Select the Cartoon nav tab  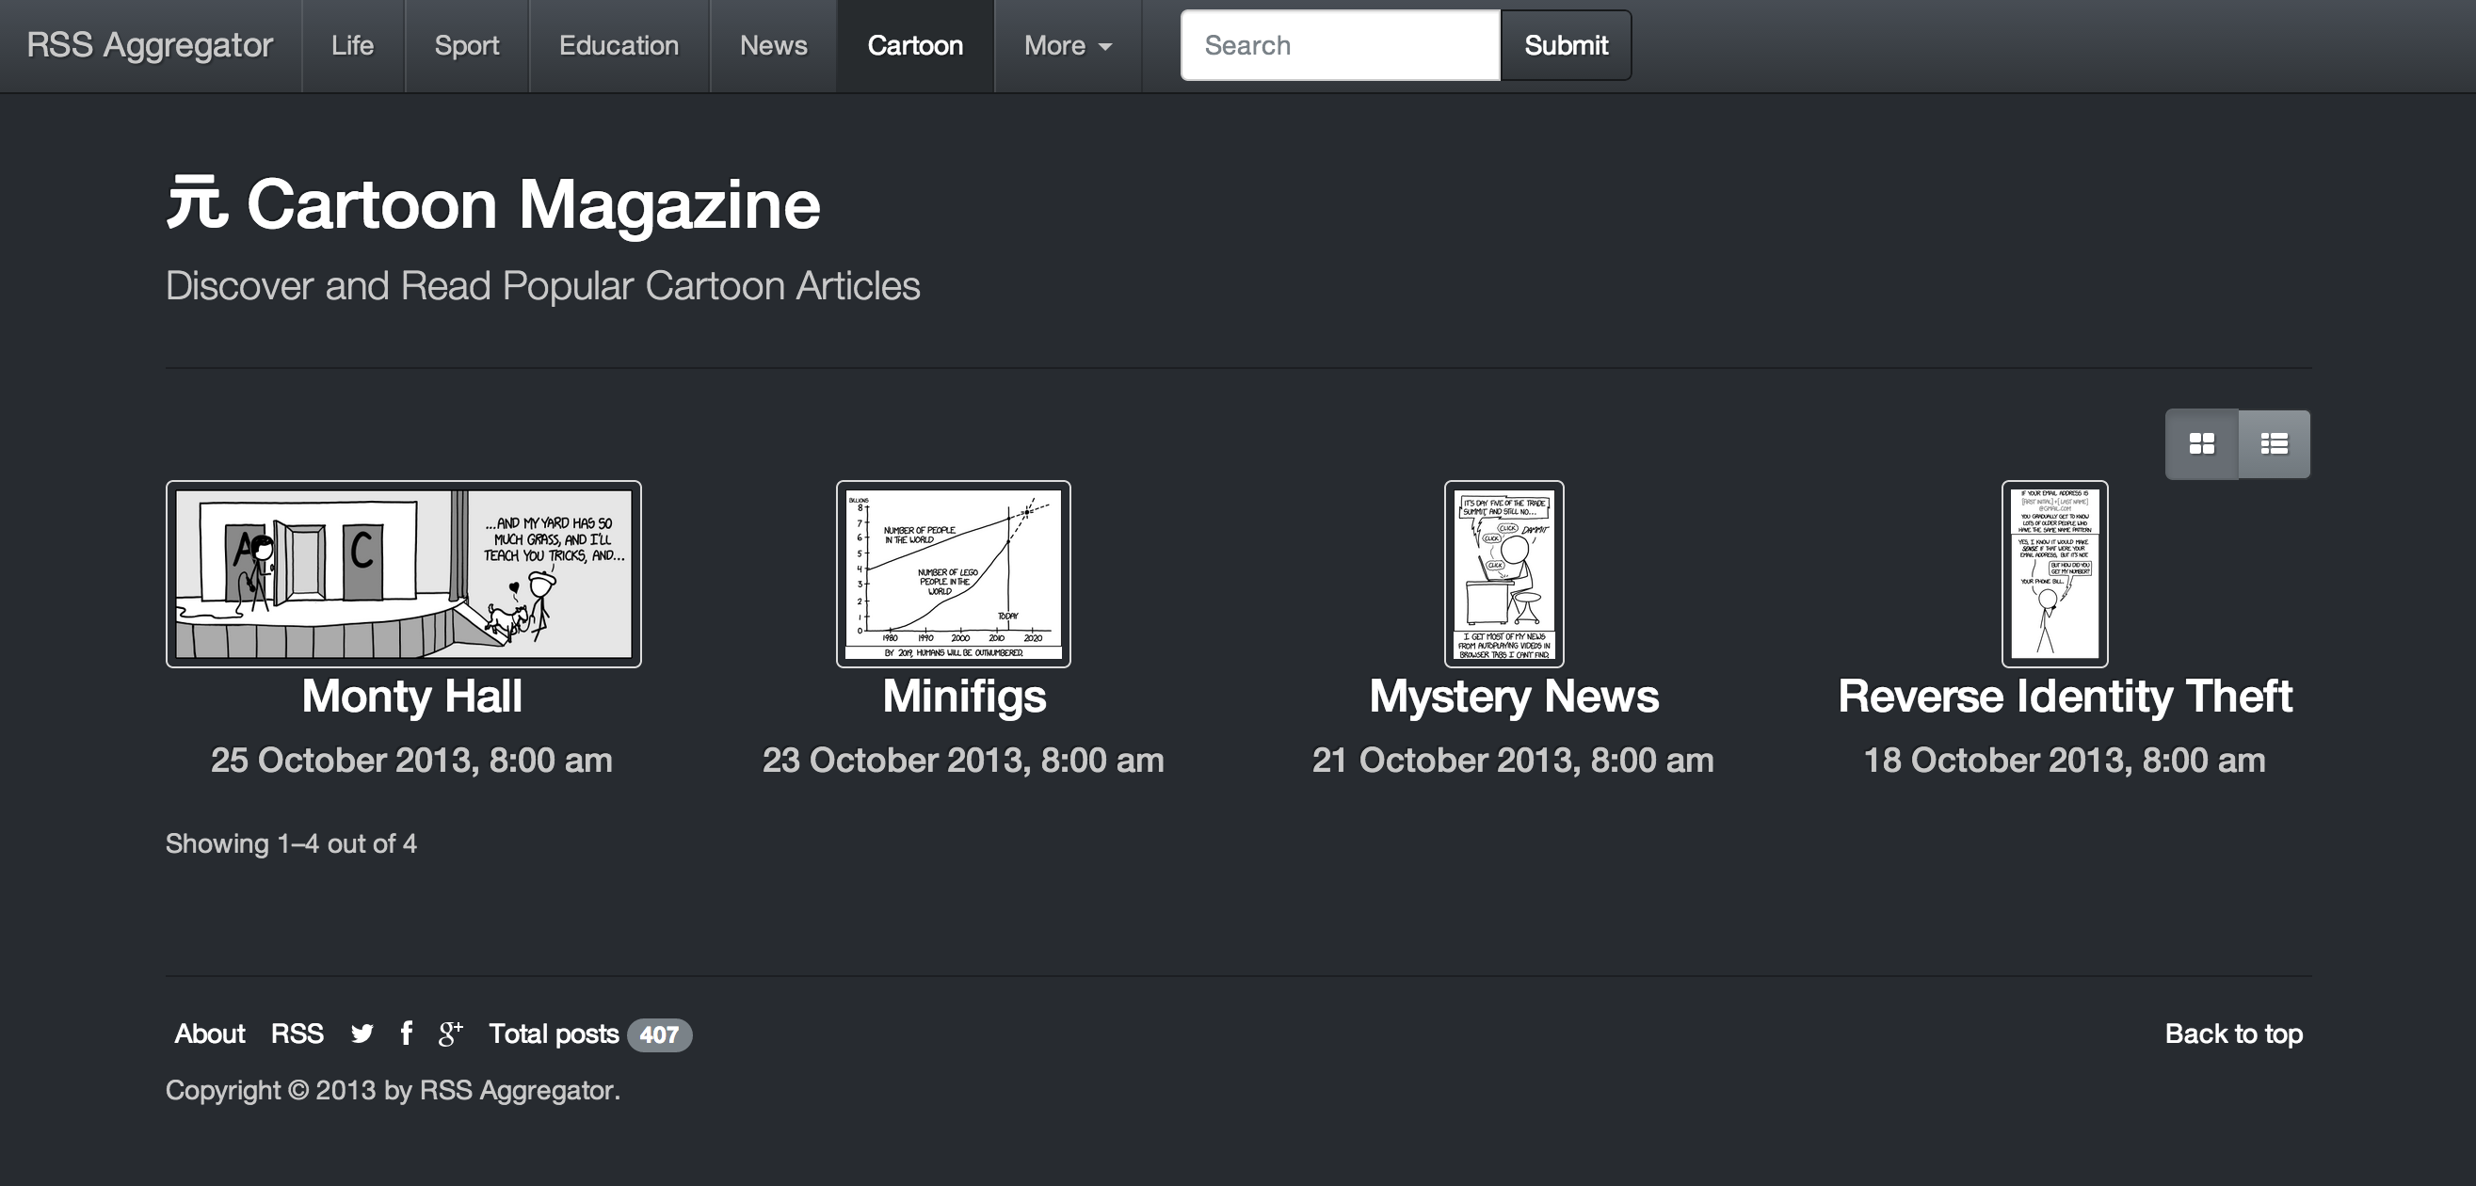[914, 45]
